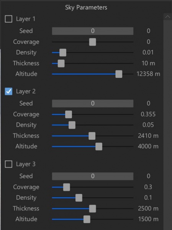This screenshot has width=172, height=230.
Task: Click the Layer 3 Seed input field
Action: [x=93, y=176]
